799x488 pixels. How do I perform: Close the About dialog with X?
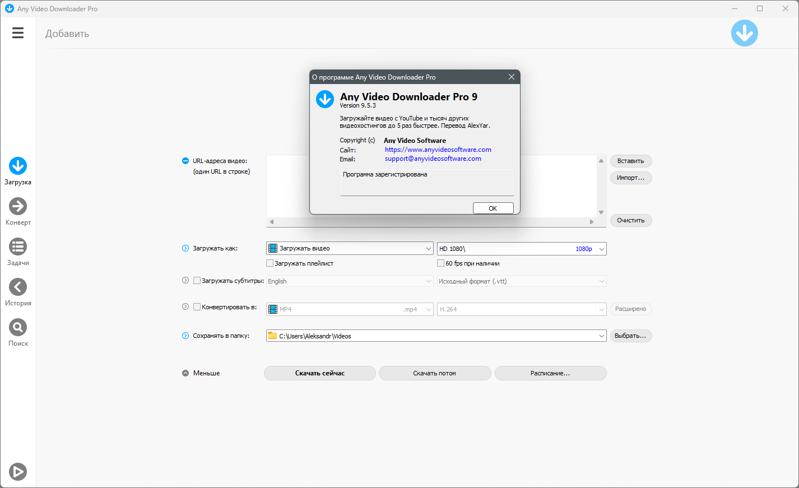click(512, 77)
